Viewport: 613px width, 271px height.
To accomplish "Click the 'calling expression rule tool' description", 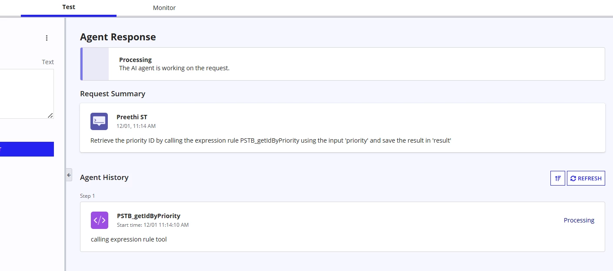I will [x=129, y=239].
